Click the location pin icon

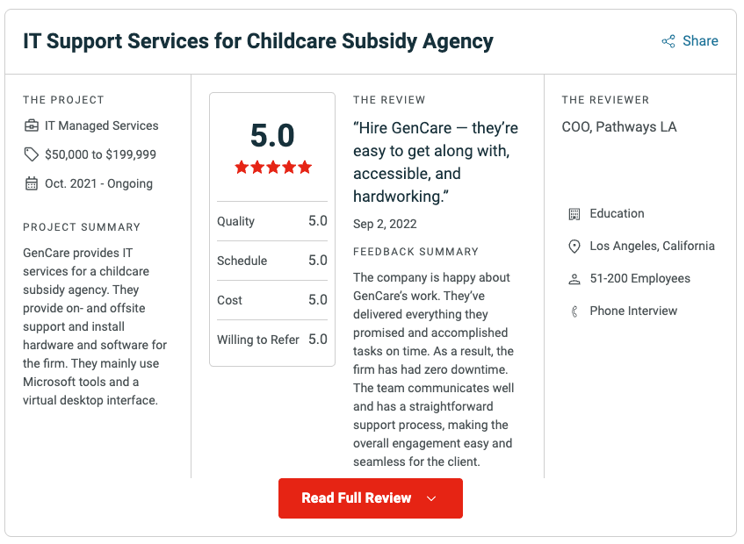574,247
